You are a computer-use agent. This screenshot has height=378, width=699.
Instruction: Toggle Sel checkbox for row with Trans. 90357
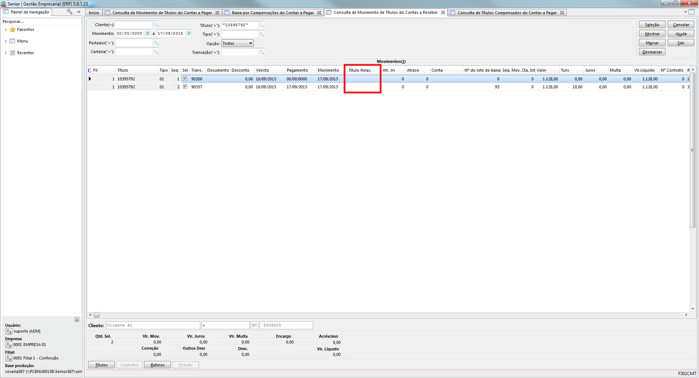[x=185, y=87]
